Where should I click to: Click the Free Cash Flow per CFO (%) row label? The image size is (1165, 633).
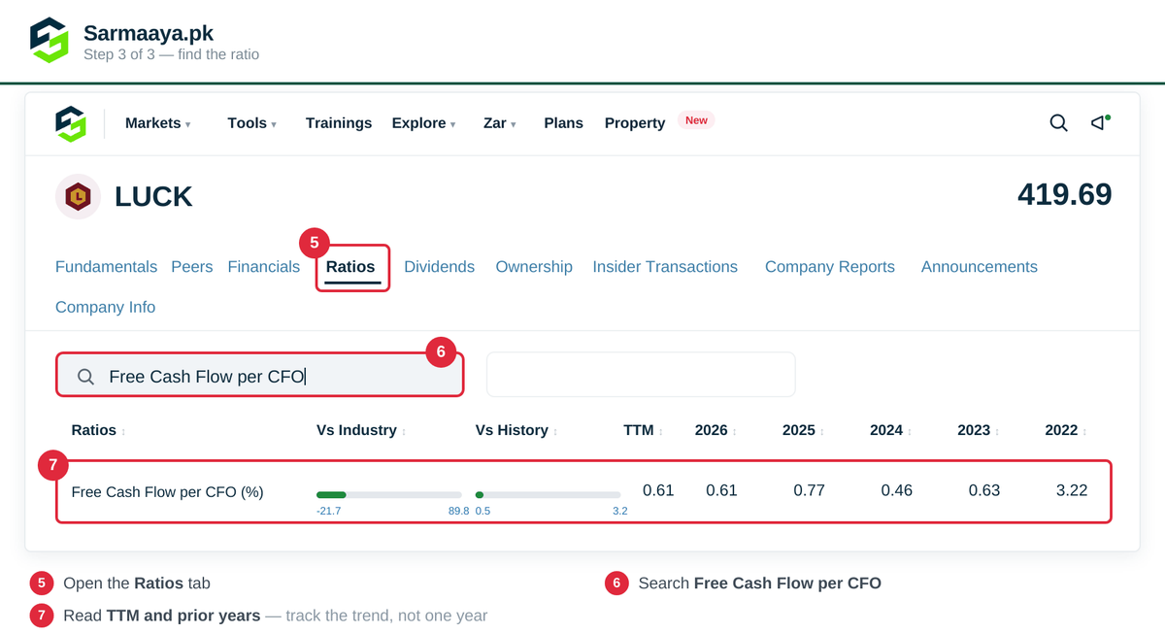pos(168,492)
